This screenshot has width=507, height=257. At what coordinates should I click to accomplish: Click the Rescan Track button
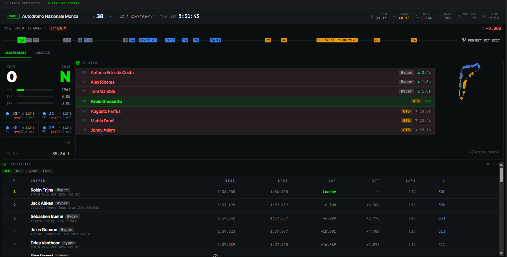483,152
